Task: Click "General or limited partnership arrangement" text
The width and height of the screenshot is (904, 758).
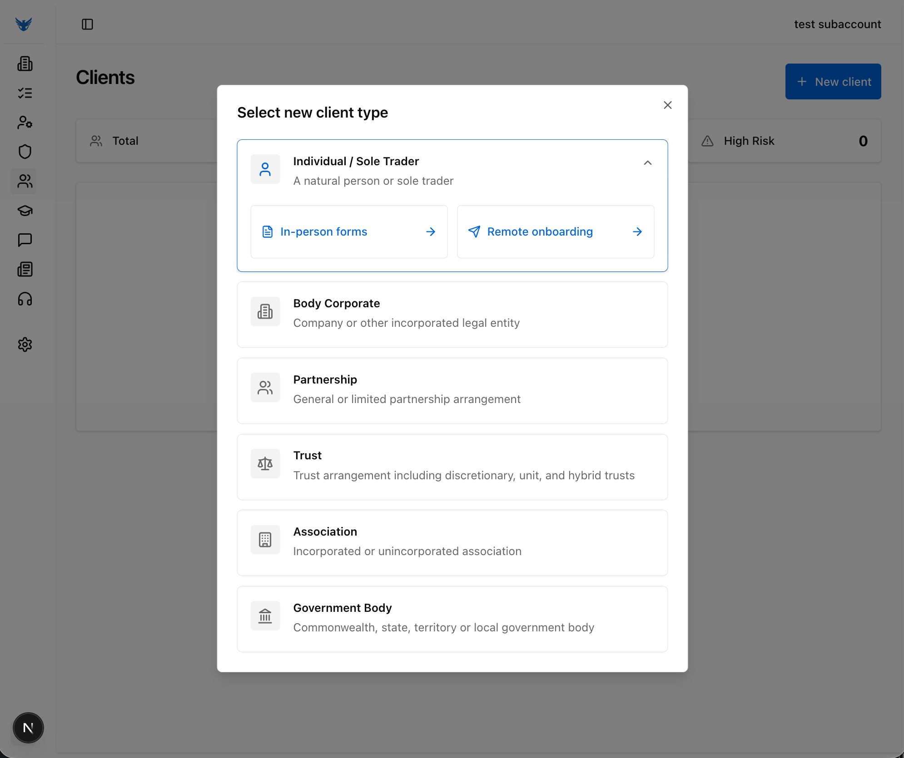Action: (x=407, y=399)
